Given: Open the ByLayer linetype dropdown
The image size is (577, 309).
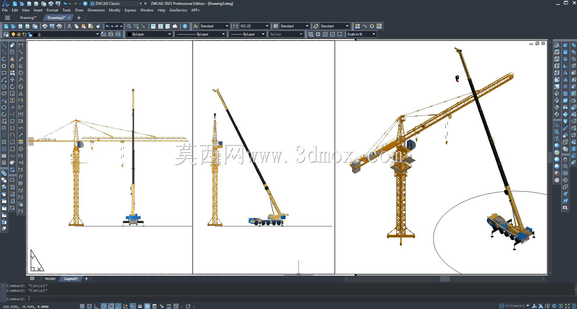Looking at the screenshot, I should point(223,34).
